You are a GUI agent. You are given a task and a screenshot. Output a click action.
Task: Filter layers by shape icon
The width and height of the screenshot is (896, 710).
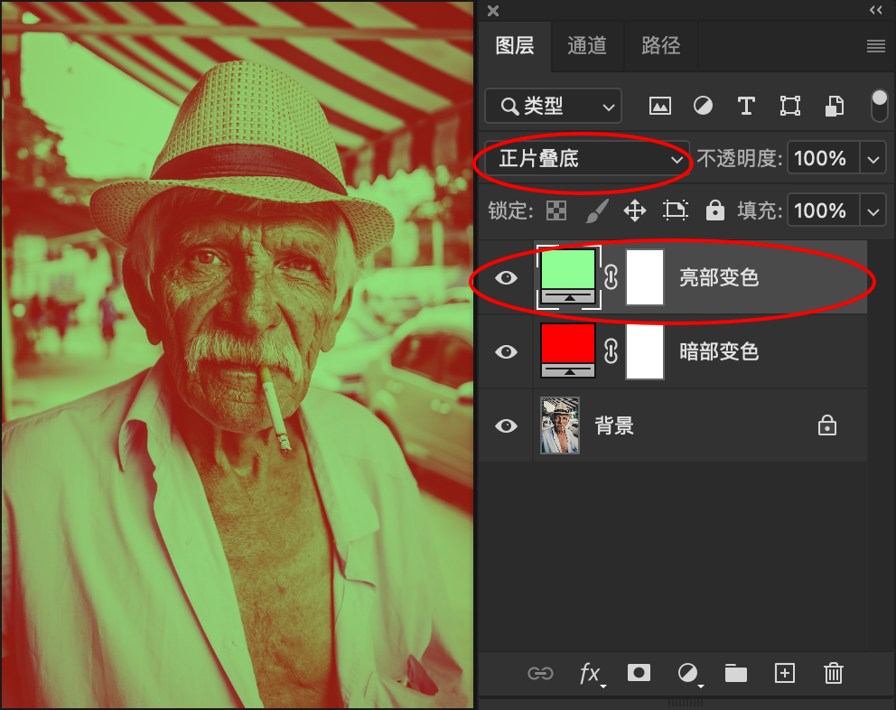pos(789,106)
